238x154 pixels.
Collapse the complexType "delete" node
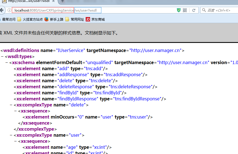point(11,105)
